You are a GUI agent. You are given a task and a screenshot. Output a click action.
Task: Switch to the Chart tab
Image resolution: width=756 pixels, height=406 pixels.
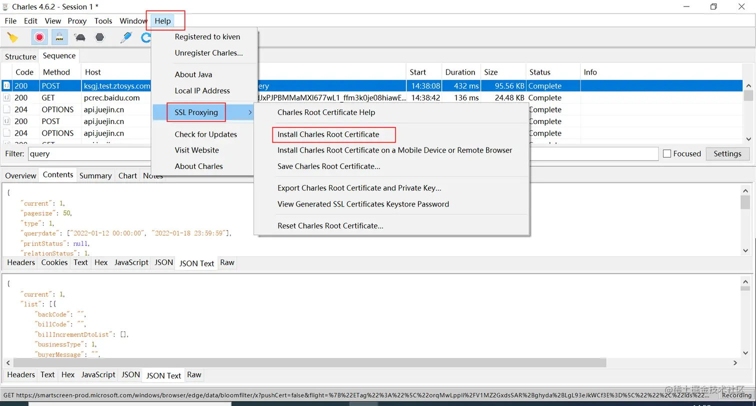click(127, 175)
